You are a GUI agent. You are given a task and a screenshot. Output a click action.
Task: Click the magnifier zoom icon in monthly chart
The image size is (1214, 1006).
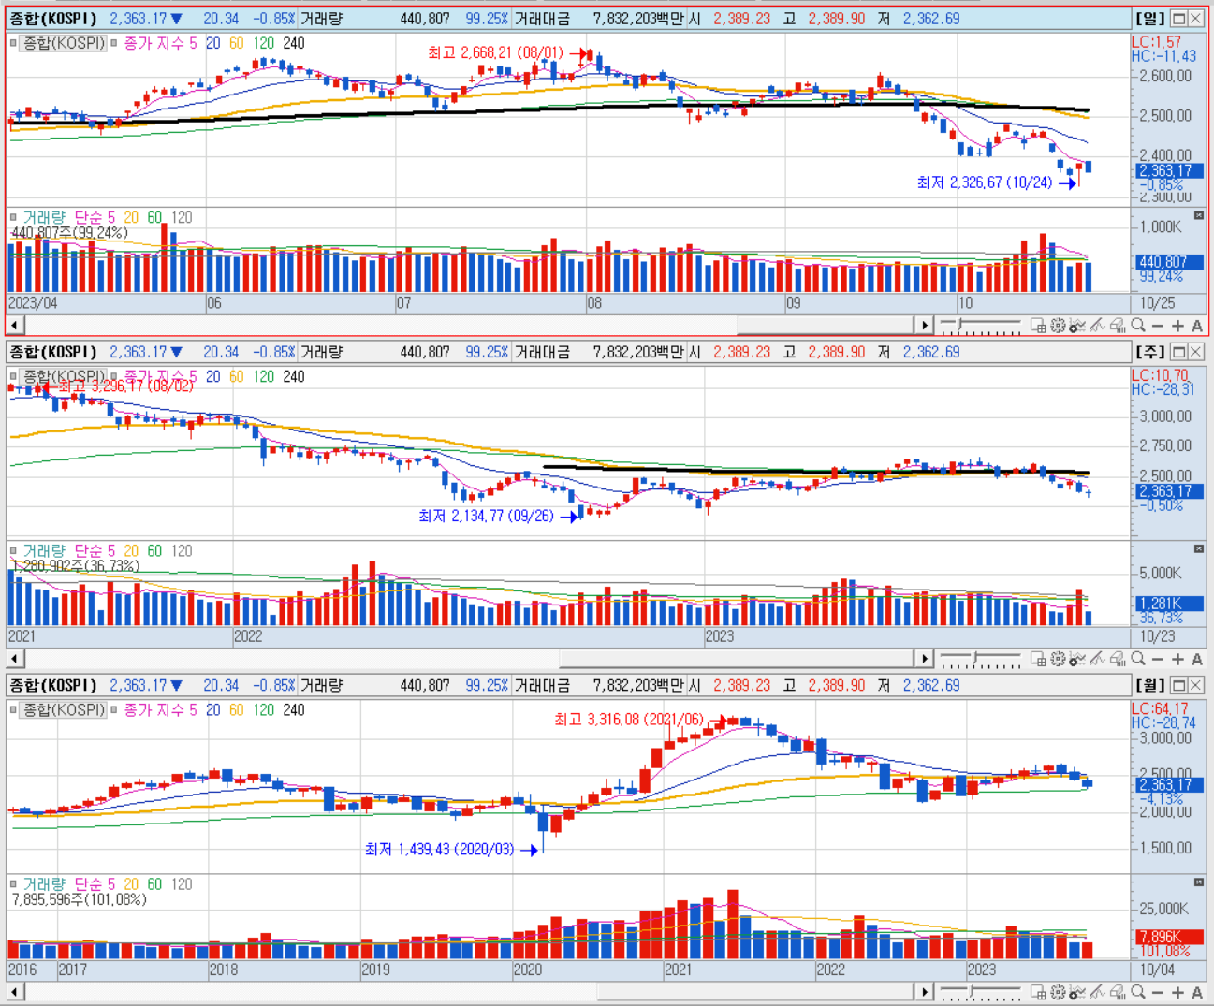tap(1138, 992)
